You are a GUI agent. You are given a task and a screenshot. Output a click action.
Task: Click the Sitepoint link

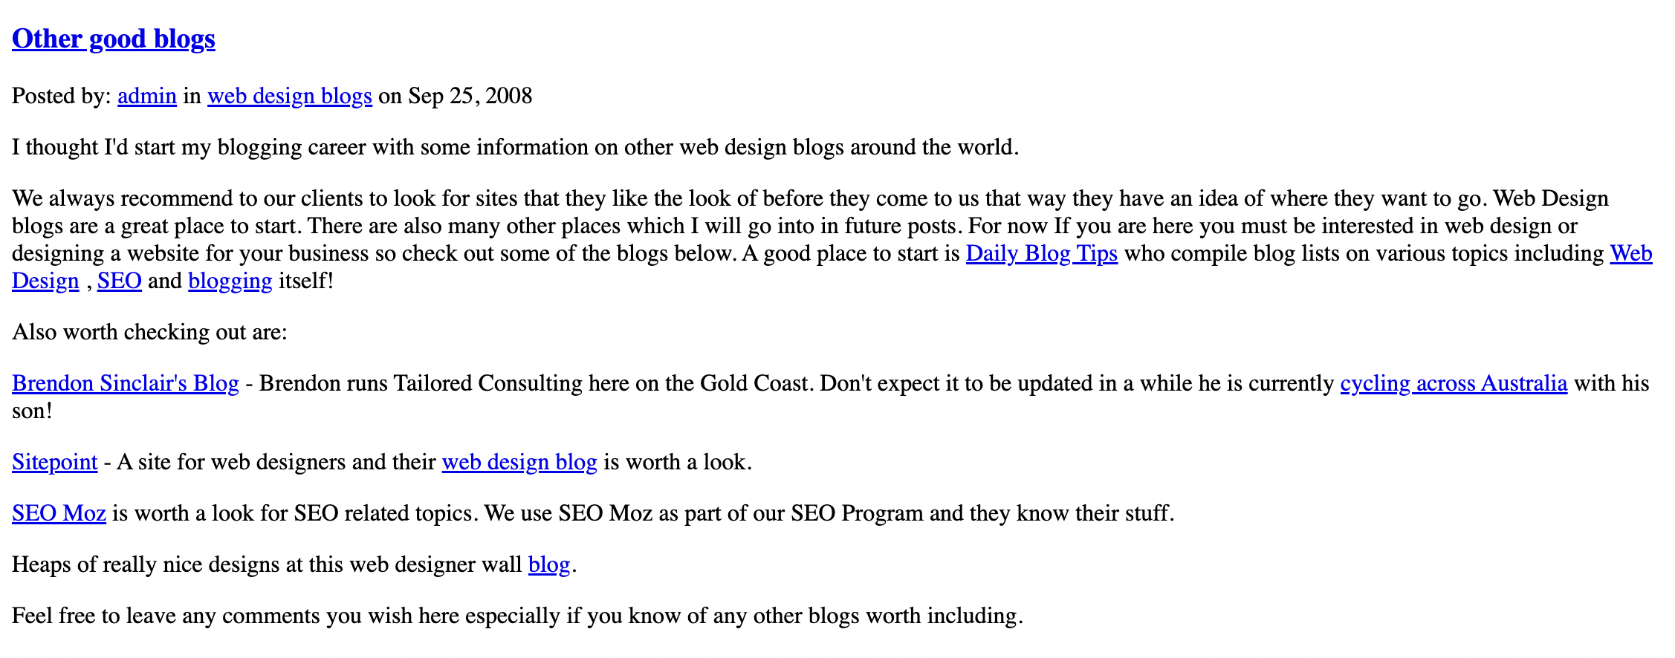(55, 462)
